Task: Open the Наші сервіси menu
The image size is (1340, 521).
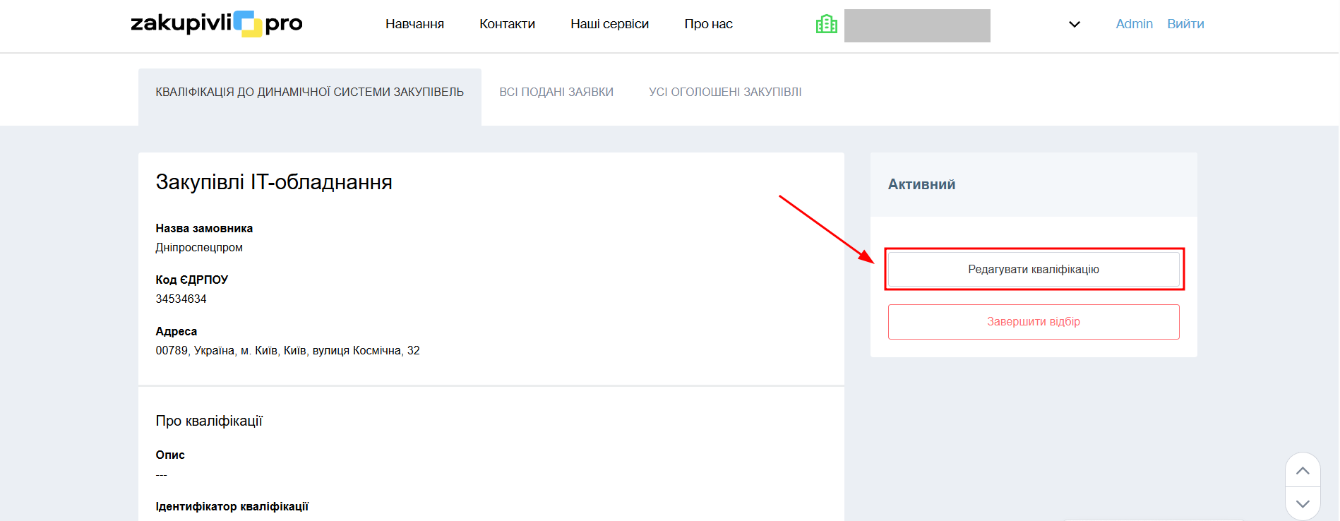Action: point(609,24)
